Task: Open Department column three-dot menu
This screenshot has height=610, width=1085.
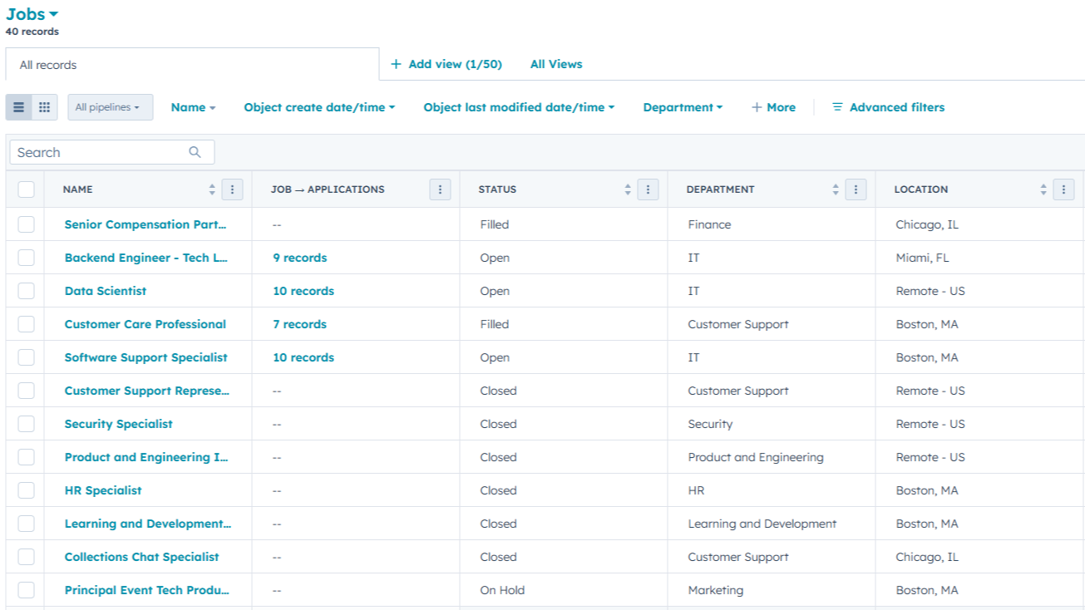Action: (856, 189)
